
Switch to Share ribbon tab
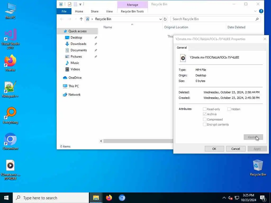pyautogui.click(x=94, y=11)
